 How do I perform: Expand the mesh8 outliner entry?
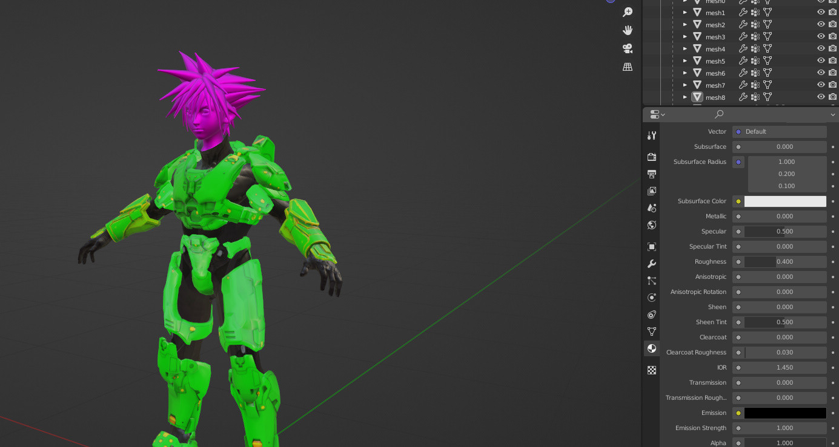tap(685, 97)
